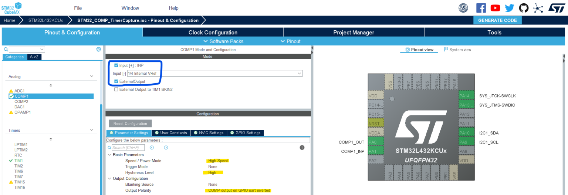Click the GENERATE CODE button
This screenshot has height=195, width=568.
pos(497,20)
